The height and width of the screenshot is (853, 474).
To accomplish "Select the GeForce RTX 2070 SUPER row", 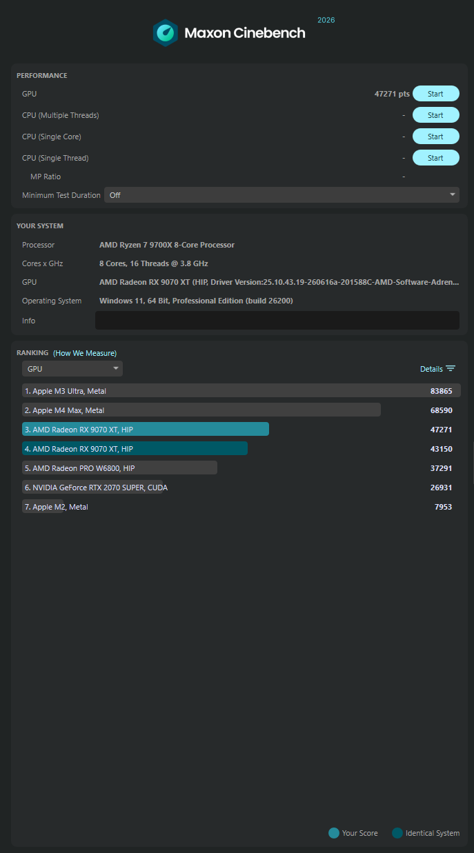I will point(241,488).
